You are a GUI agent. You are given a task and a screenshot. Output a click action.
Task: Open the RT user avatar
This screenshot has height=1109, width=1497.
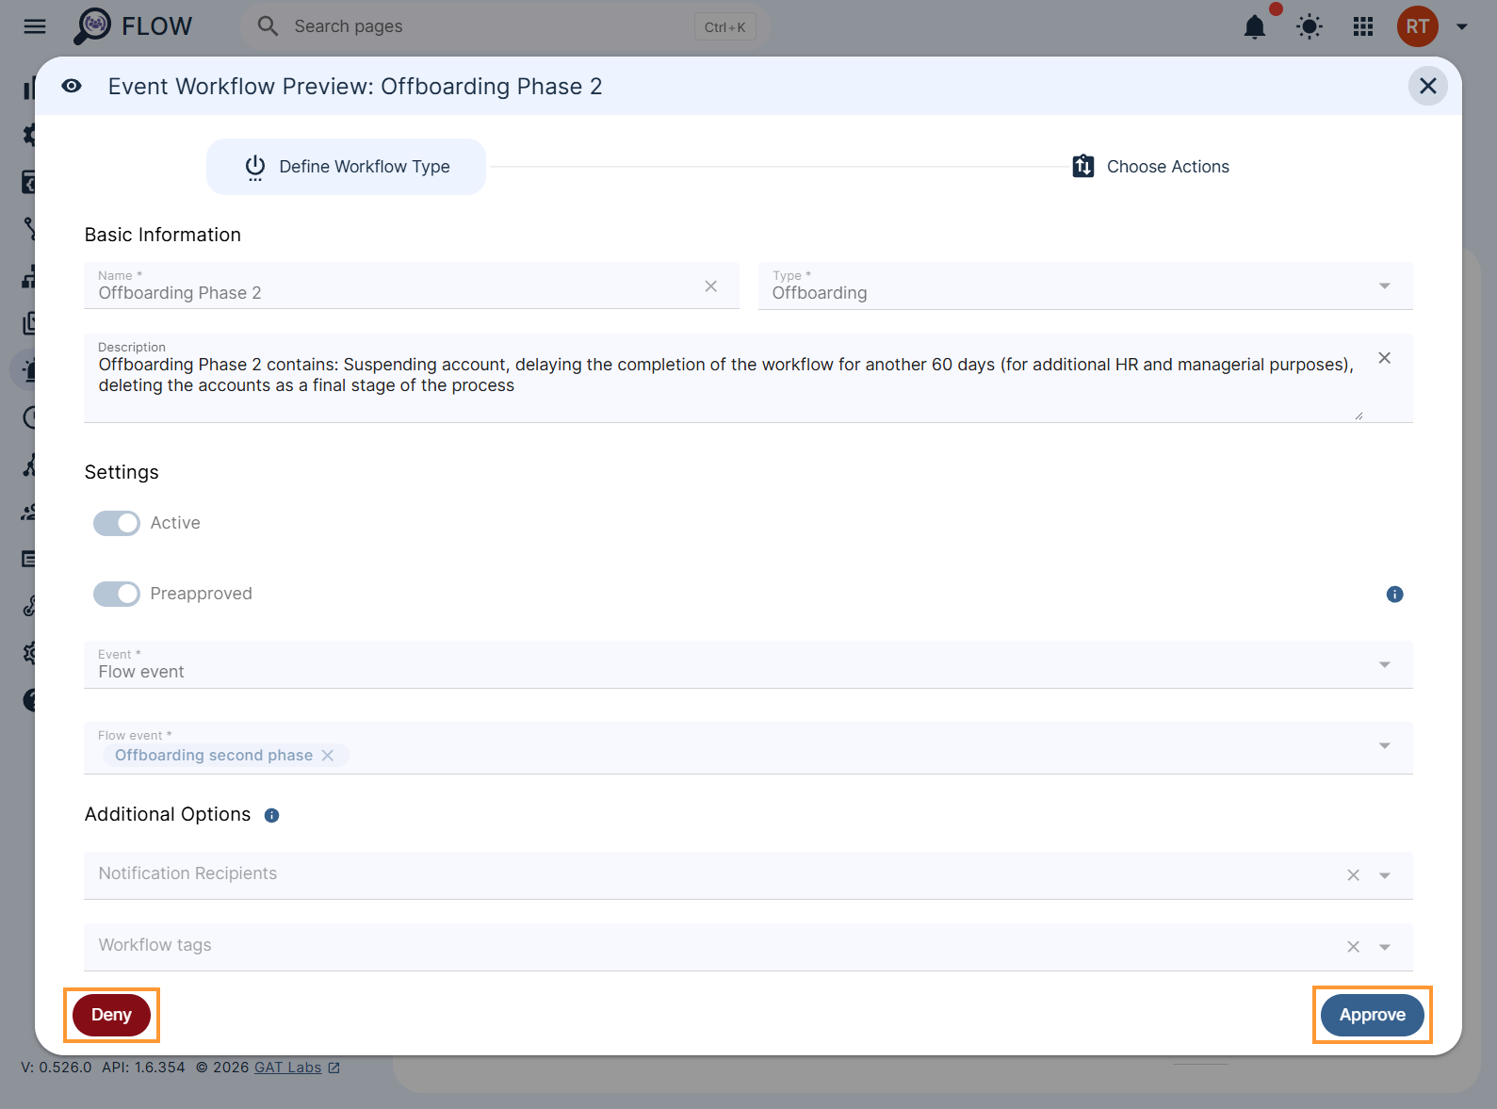pos(1418,26)
